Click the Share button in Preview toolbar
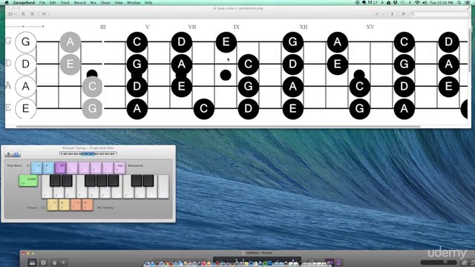 [44, 14]
